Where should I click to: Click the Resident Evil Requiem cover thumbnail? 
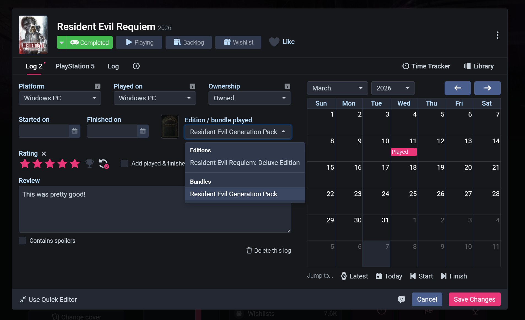(x=33, y=35)
